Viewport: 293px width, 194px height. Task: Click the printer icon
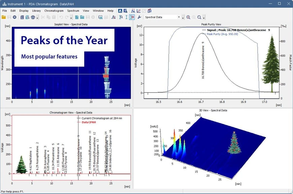pyautogui.click(x=33, y=17)
